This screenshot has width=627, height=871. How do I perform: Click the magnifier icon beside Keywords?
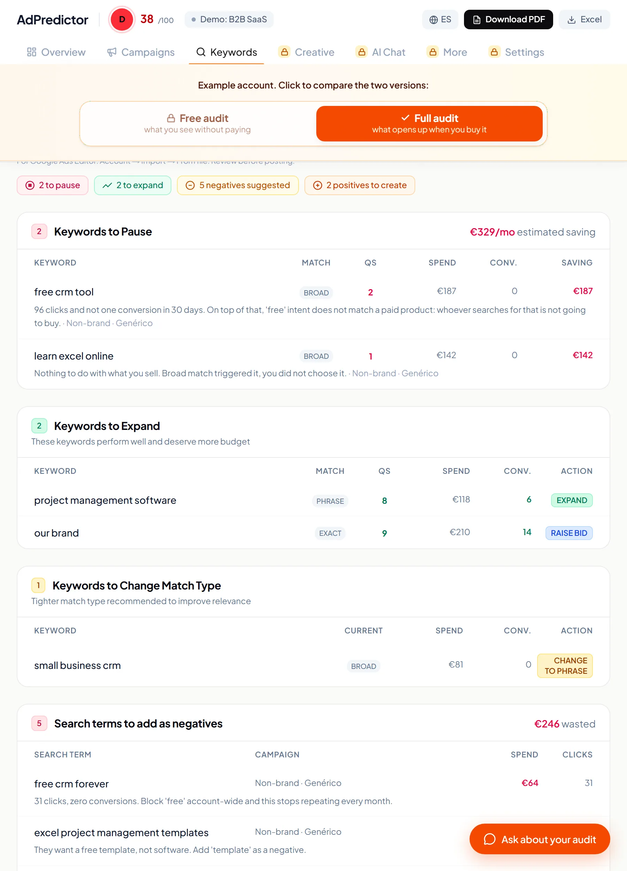[x=201, y=52]
